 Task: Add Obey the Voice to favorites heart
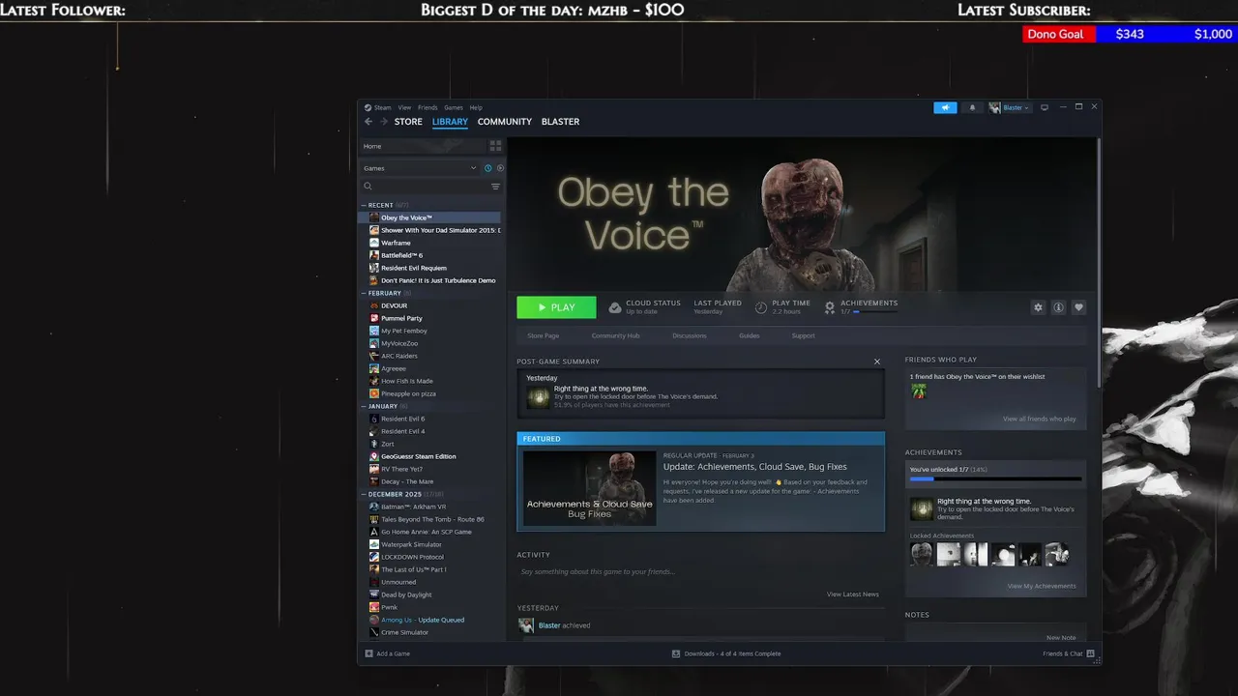point(1078,307)
